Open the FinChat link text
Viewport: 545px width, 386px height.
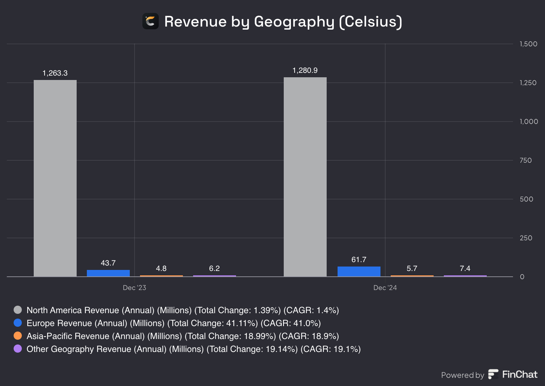pos(520,374)
